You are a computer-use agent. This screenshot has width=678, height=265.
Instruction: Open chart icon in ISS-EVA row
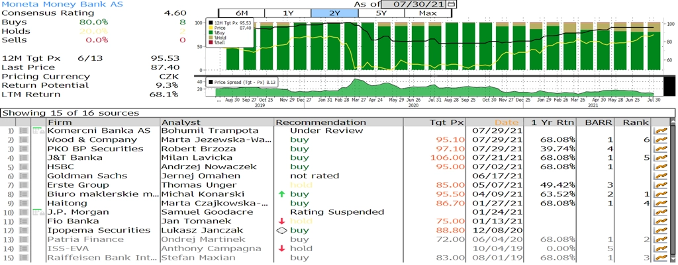(661, 248)
